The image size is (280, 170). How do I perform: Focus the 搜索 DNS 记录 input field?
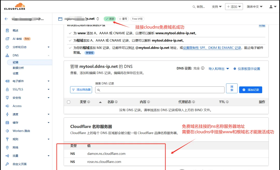pyautogui.click(x=160, y=90)
